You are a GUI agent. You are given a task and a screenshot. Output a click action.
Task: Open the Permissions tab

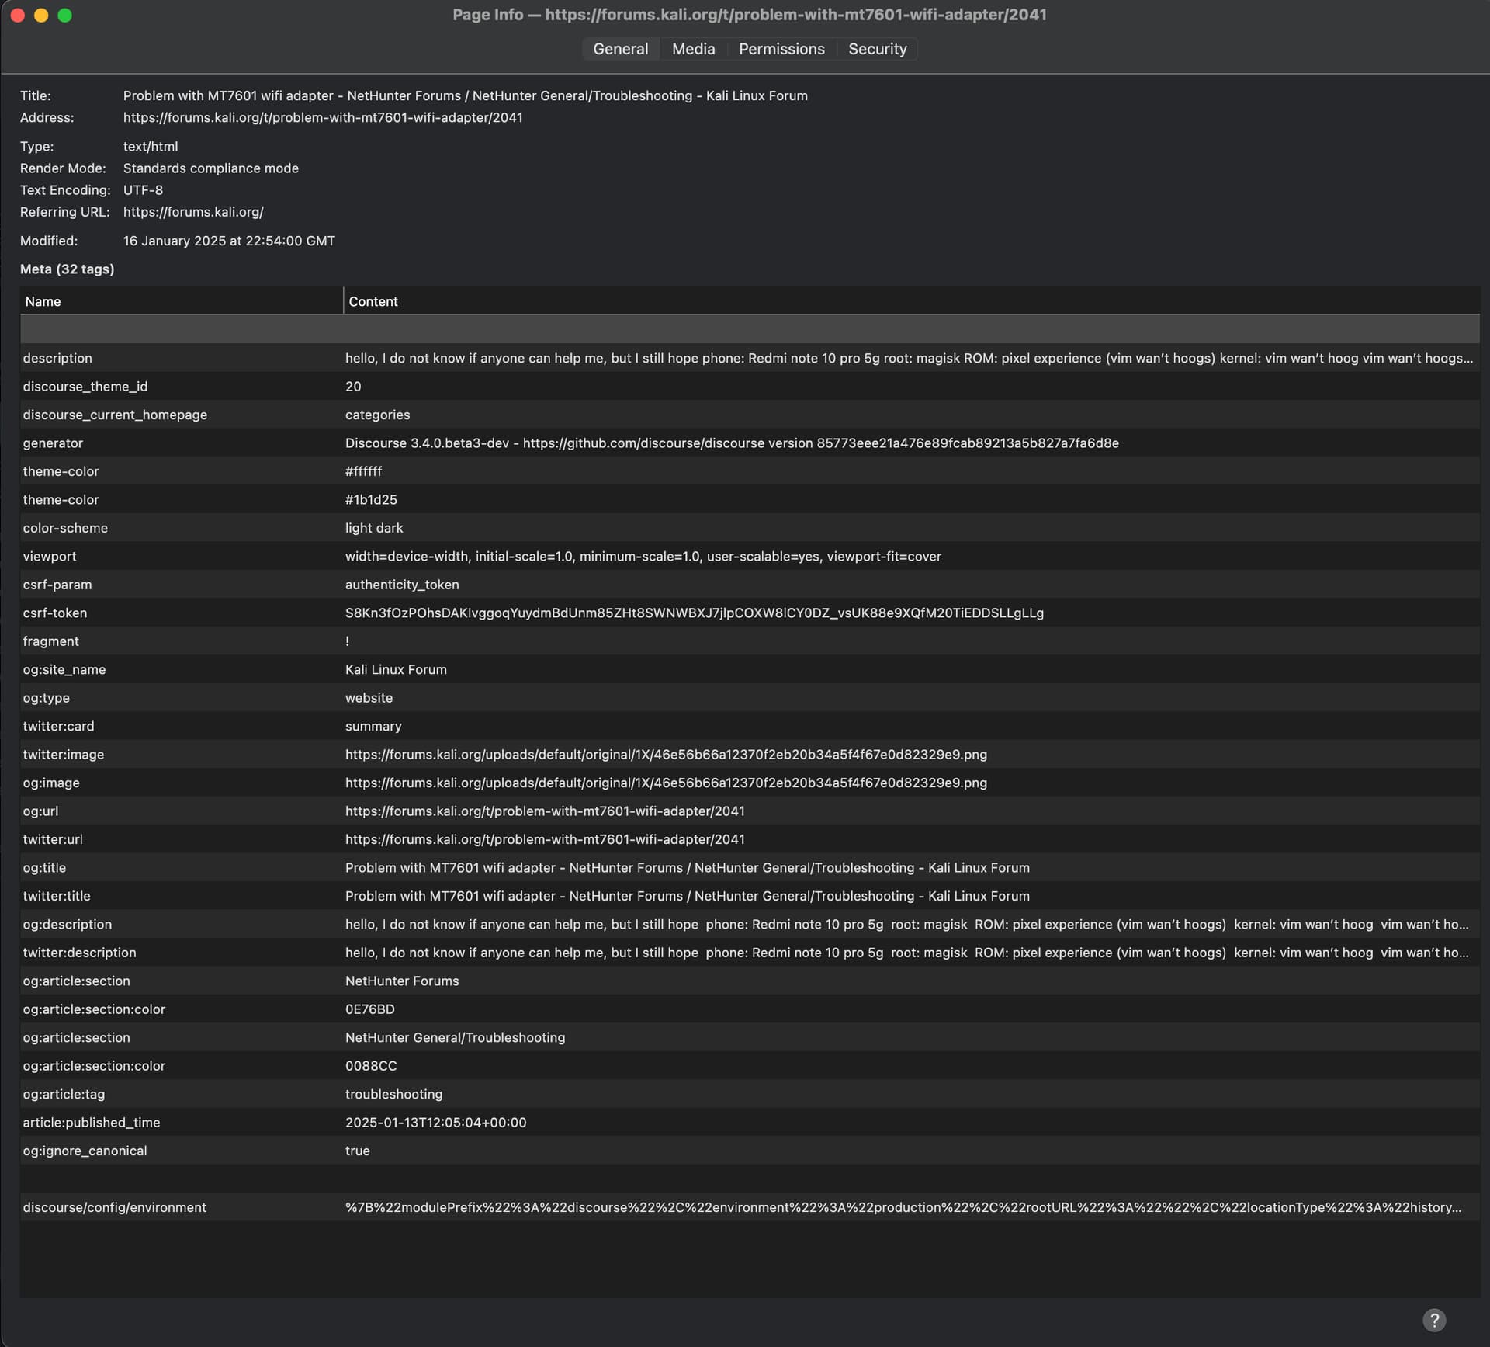tap(781, 49)
